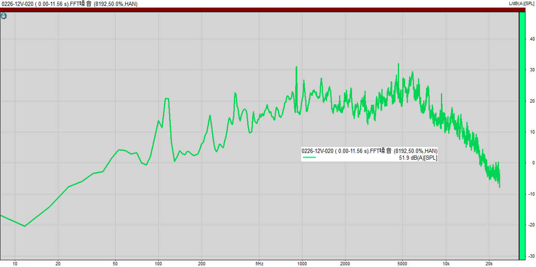The height and width of the screenshot is (267, 536).
Task: Click the chart title above the dark red bar
Action: click(x=69, y=4)
